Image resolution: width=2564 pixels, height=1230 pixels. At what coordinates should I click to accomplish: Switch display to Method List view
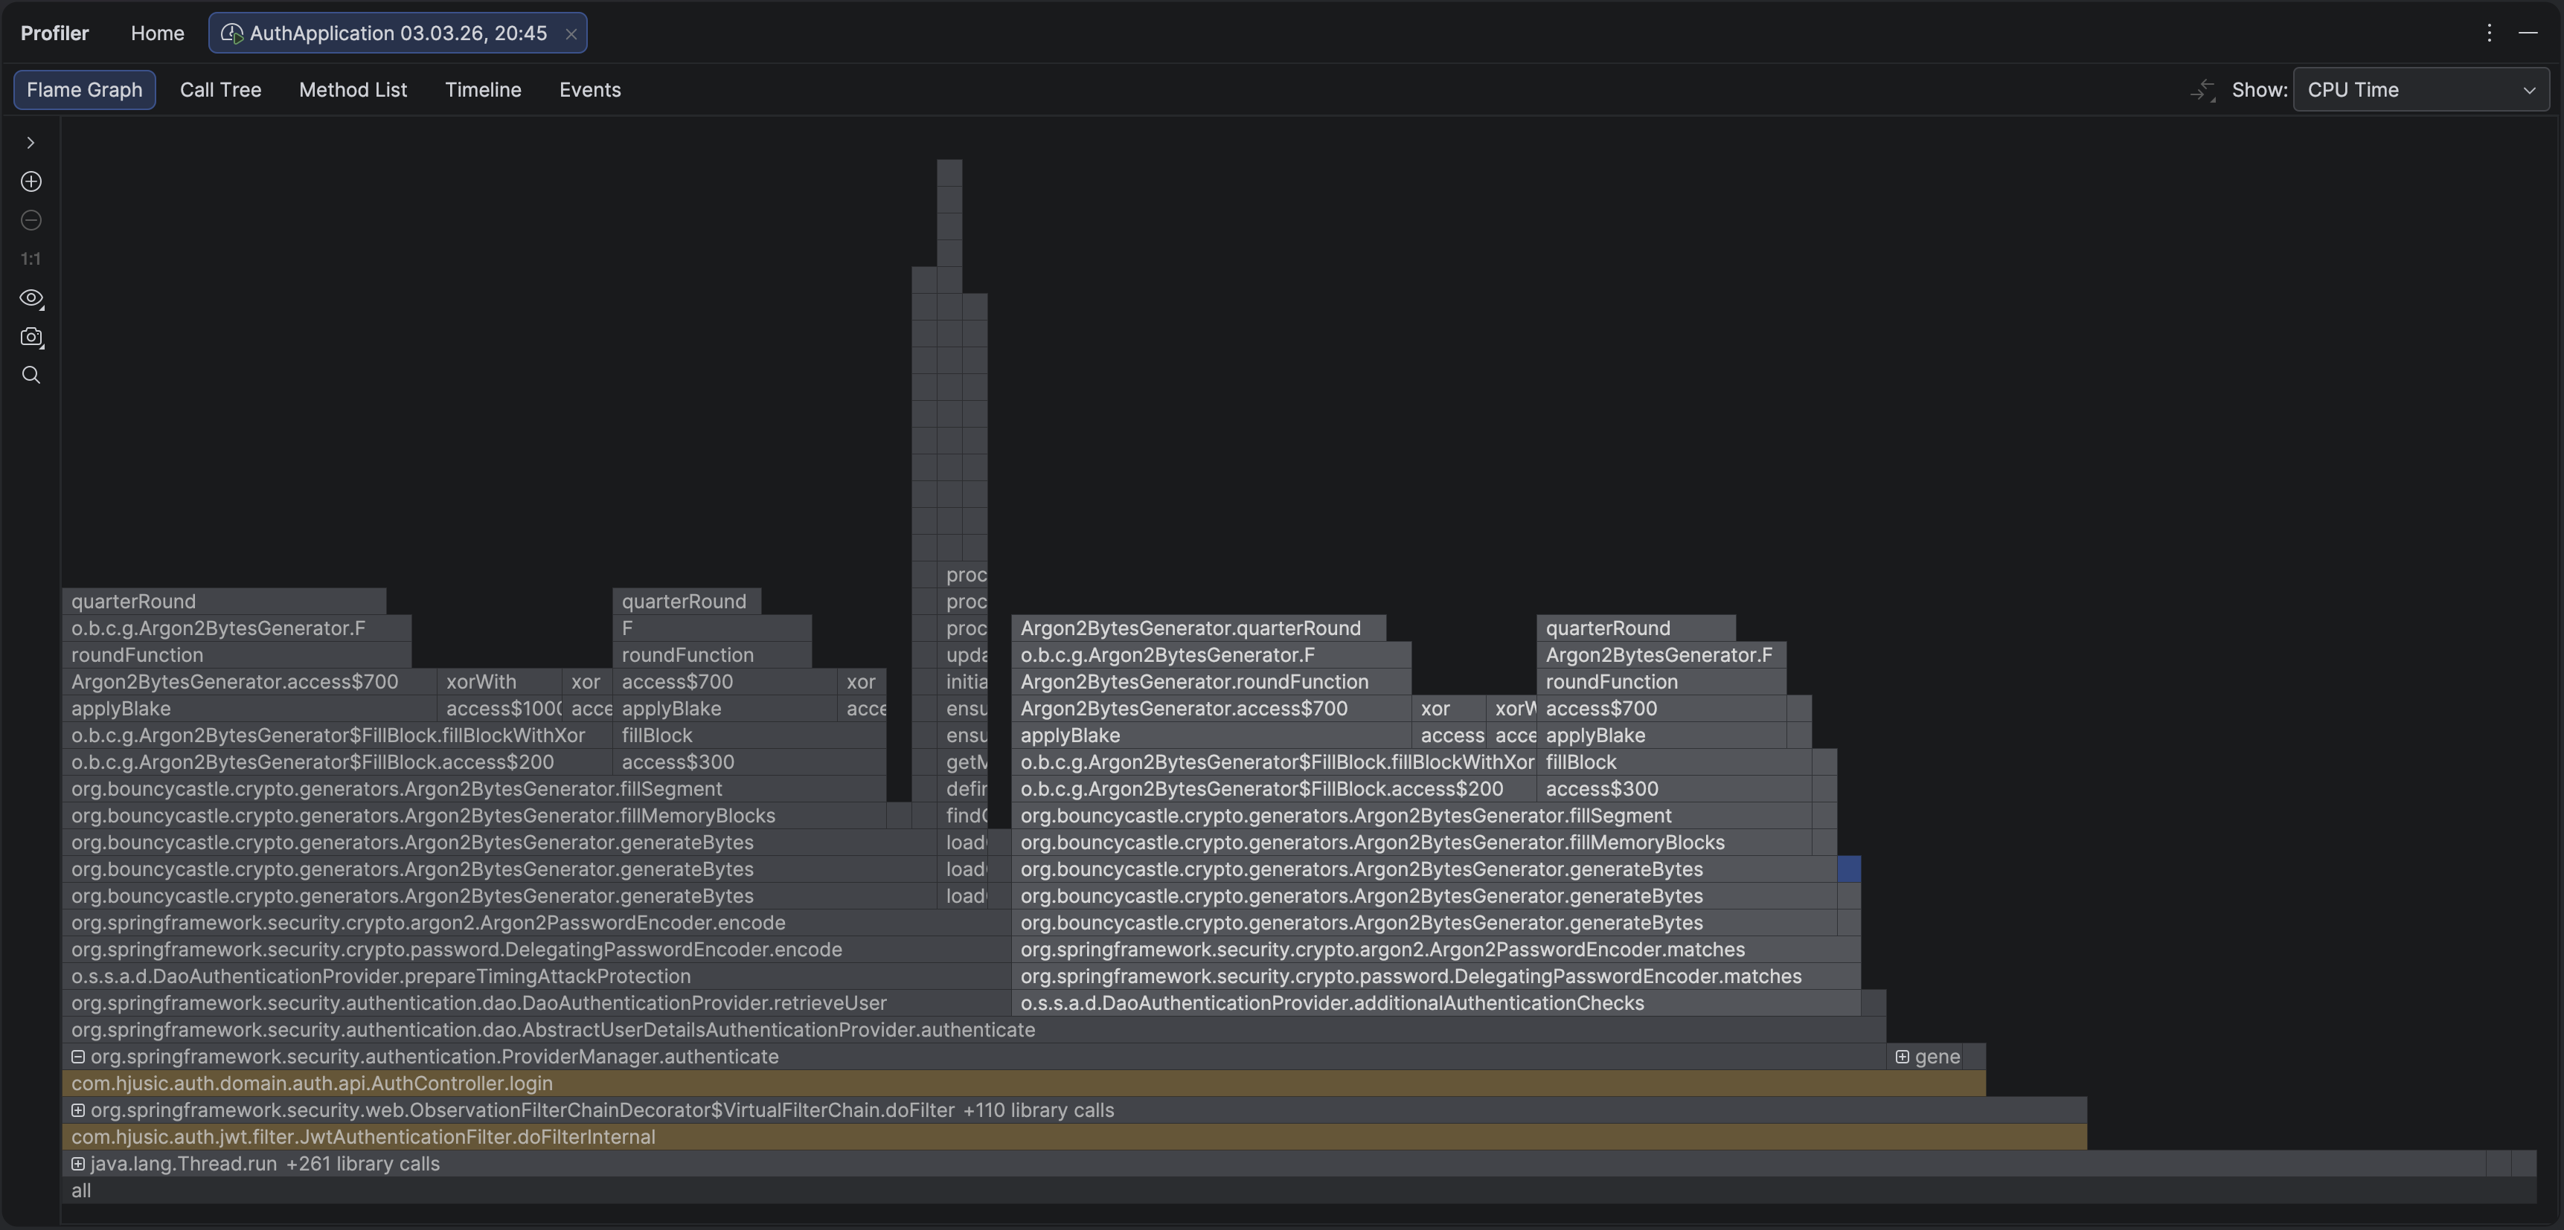353,89
